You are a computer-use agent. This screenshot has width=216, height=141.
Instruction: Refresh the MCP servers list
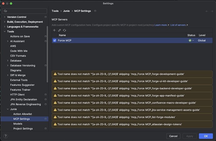pyautogui.click(x=64, y=30)
